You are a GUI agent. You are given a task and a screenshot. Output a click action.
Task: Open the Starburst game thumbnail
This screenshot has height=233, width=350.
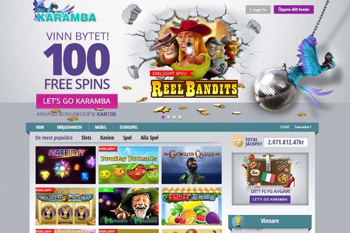coord(65,165)
